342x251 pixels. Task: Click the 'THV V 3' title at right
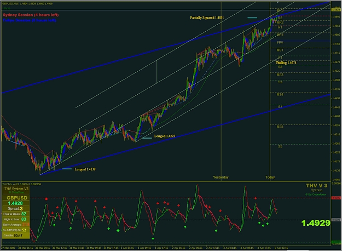click(316, 186)
